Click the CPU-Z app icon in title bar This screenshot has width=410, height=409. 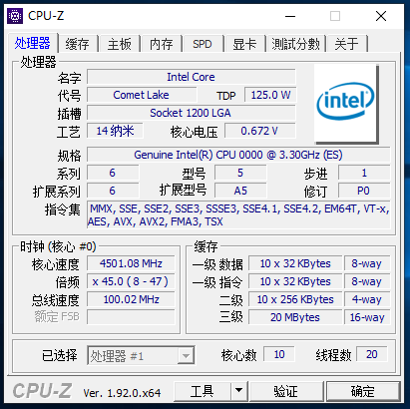pyautogui.click(x=15, y=16)
